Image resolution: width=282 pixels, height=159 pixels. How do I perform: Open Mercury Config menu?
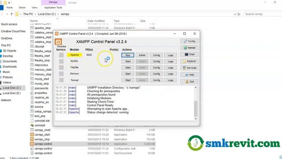pos(156,74)
